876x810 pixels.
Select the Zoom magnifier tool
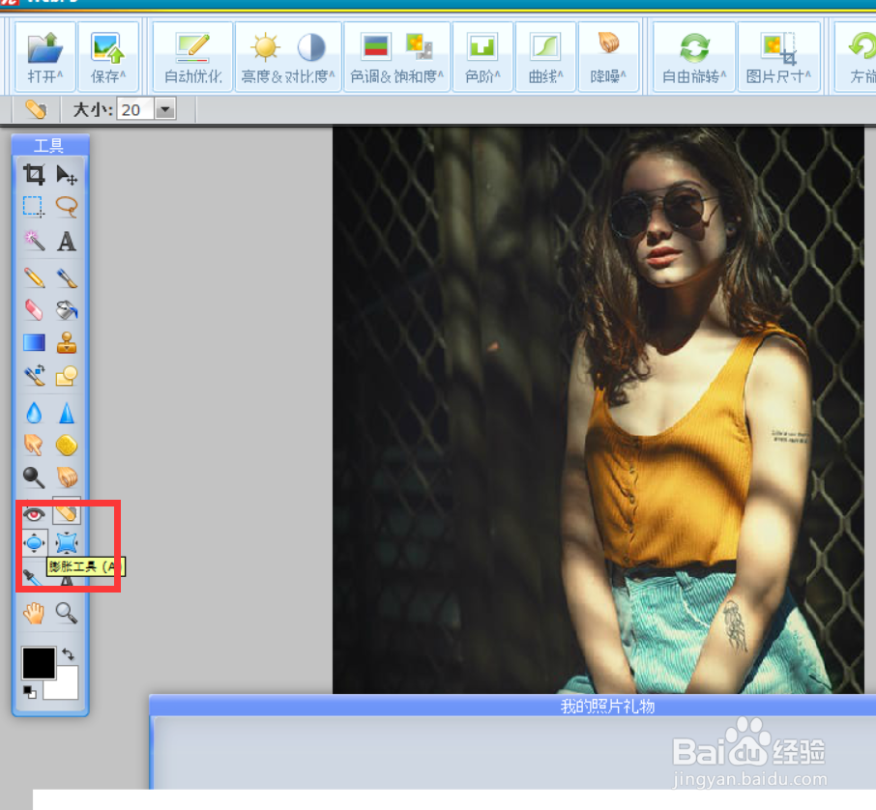click(x=67, y=613)
